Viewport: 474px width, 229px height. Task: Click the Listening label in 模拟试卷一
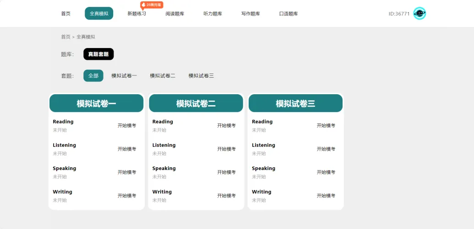65,145
